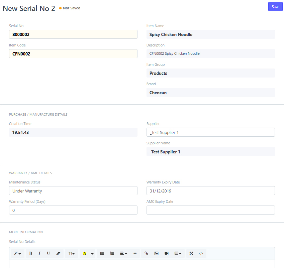Save the new serial number
The width and height of the screenshot is (284, 268).
click(x=275, y=7)
